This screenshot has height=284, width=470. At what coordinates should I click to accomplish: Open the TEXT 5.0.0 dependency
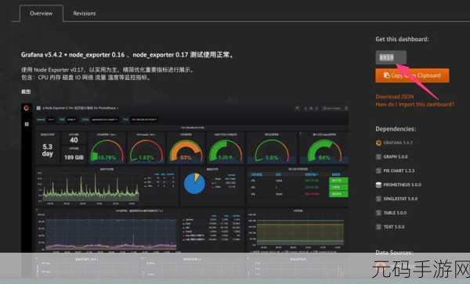(394, 227)
